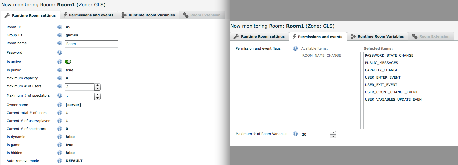The width and height of the screenshot is (458, 165).
Task: Click help icon next to Room ID
Action: (x=60, y=27)
